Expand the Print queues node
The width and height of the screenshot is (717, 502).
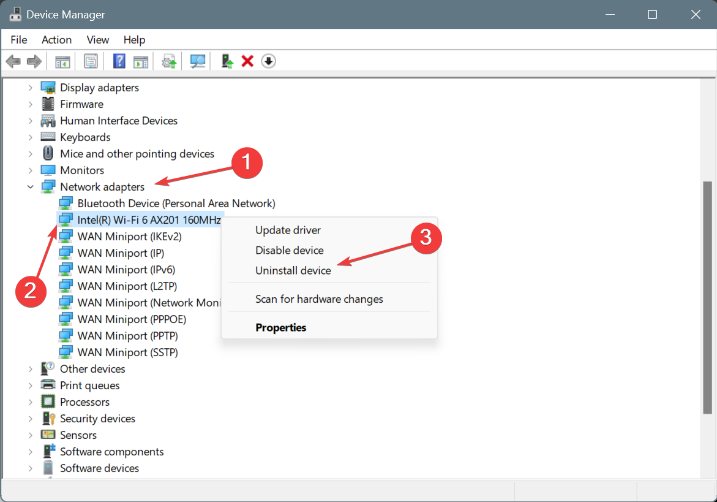(30, 386)
